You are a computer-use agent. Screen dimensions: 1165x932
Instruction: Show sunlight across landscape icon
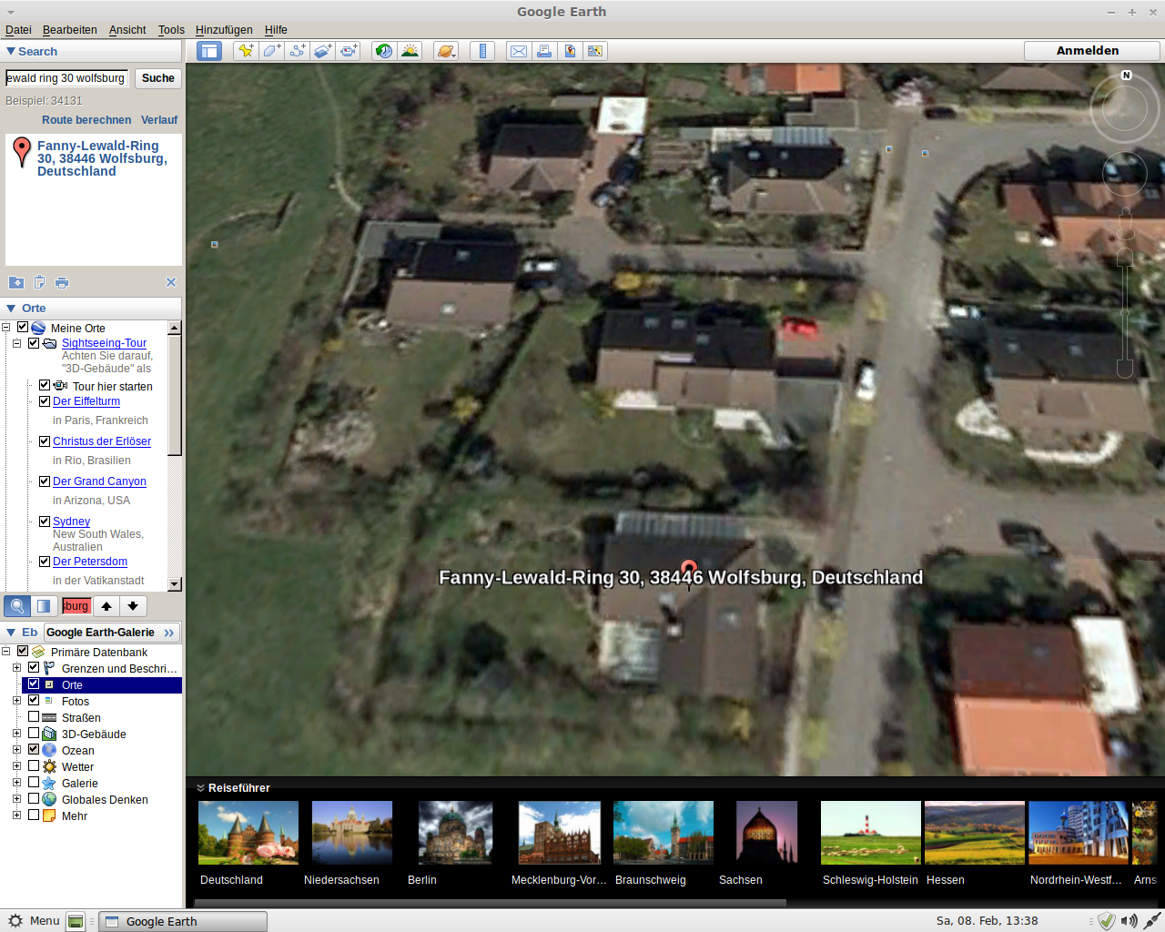[x=410, y=51]
